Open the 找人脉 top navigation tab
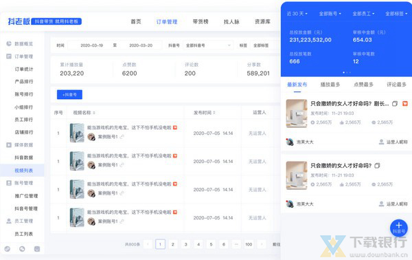Screen dimensions: 412x260 pos(231,21)
